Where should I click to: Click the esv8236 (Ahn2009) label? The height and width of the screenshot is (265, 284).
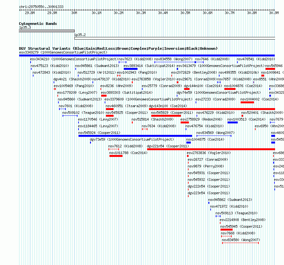click(117, 86)
